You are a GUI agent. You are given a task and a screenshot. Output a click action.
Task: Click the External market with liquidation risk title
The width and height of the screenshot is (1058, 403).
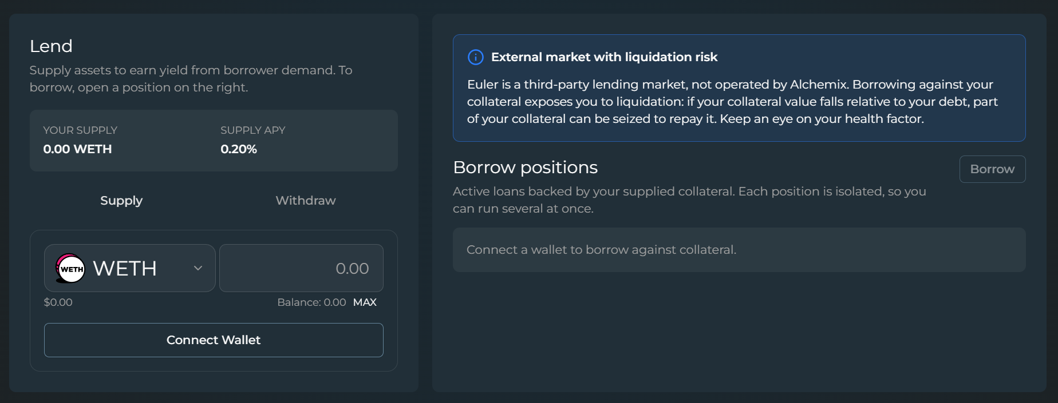tap(604, 57)
